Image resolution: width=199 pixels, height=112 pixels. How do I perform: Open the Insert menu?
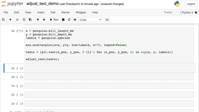pos(41,12)
